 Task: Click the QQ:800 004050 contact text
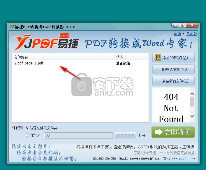coord(104,159)
